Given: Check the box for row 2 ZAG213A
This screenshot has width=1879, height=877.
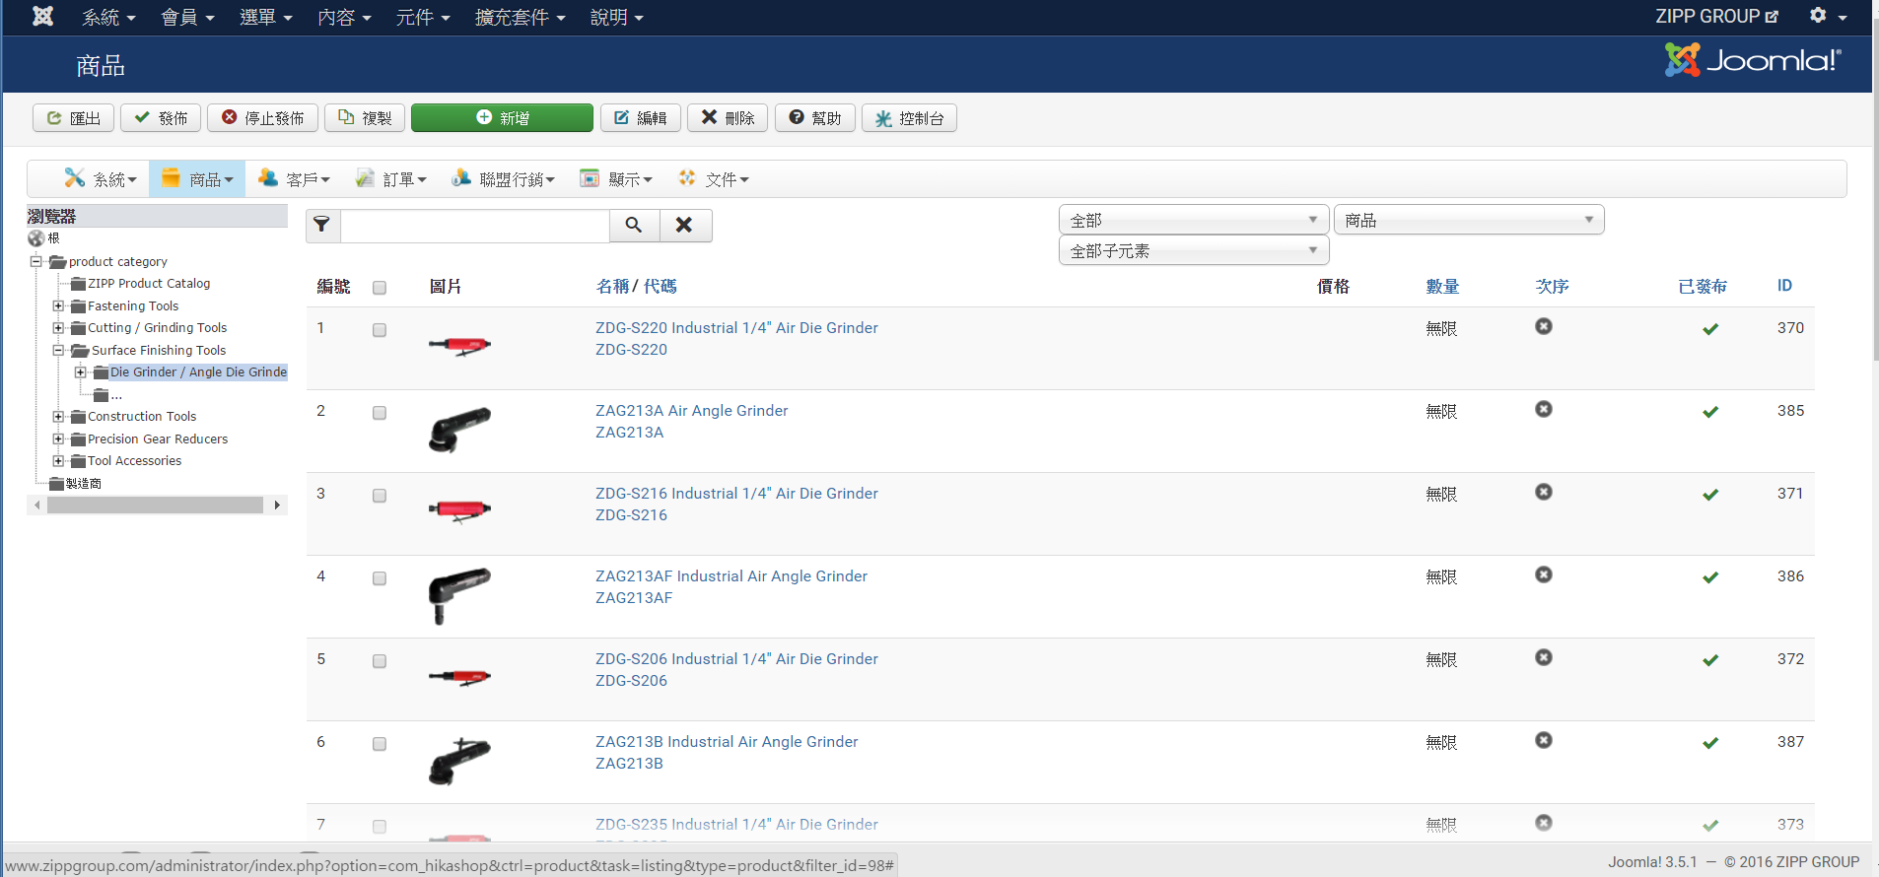Looking at the screenshot, I should [x=380, y=413].
